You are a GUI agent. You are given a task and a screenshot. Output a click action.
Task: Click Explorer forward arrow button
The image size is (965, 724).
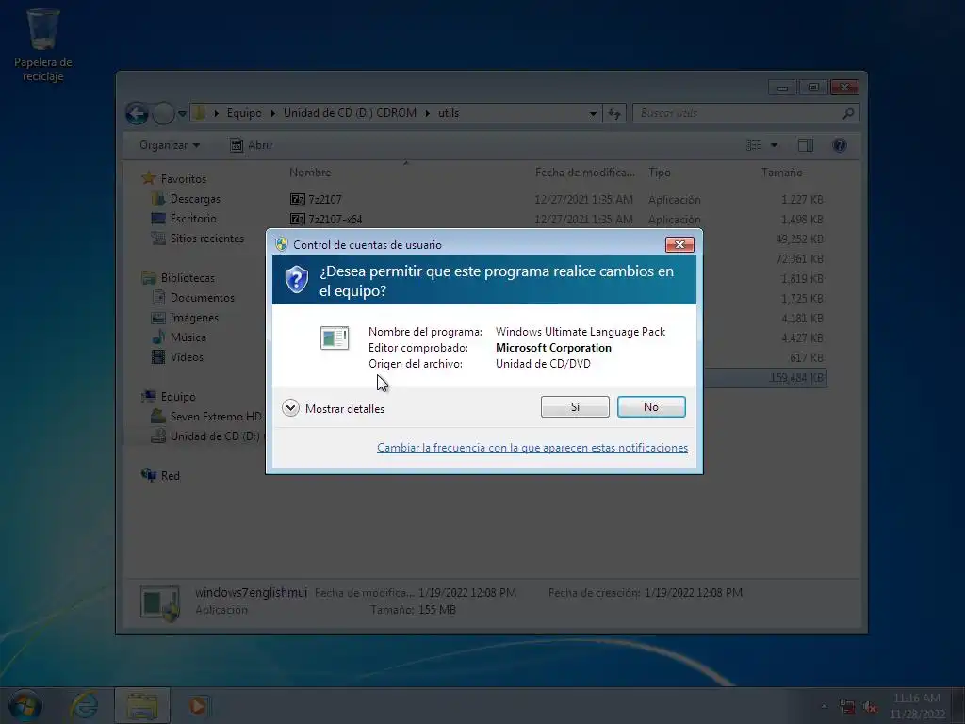163,113
